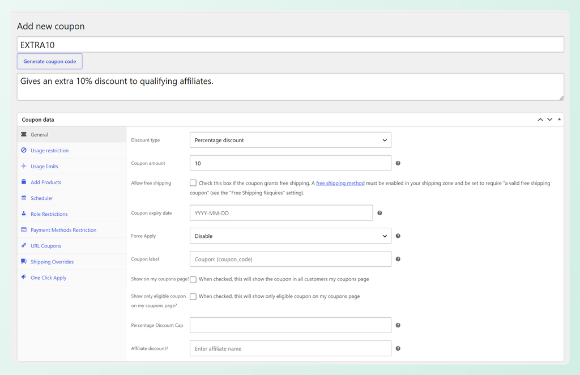Click the coupon code field EXTRA10
This screenshot has height=375, width=580.
[x=291, y=45]
